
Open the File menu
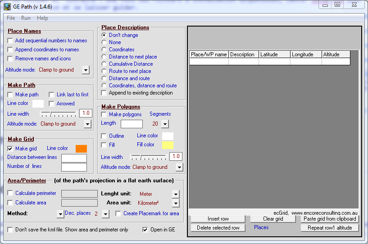pyautogui.click(x=11, y=18)
